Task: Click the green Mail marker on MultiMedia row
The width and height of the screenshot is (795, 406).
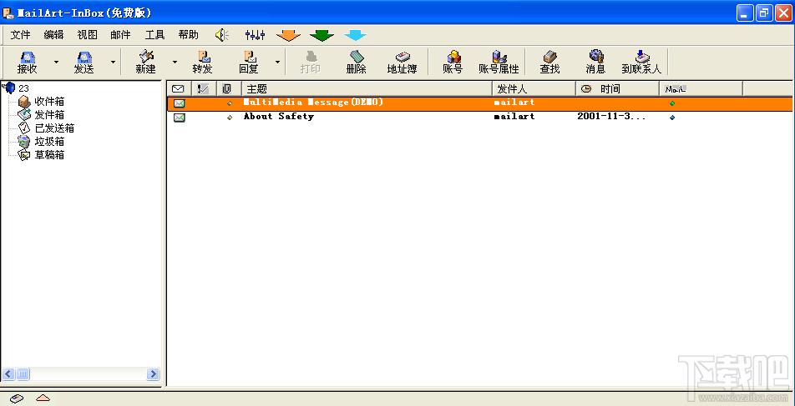Action: tap(672, 103)
